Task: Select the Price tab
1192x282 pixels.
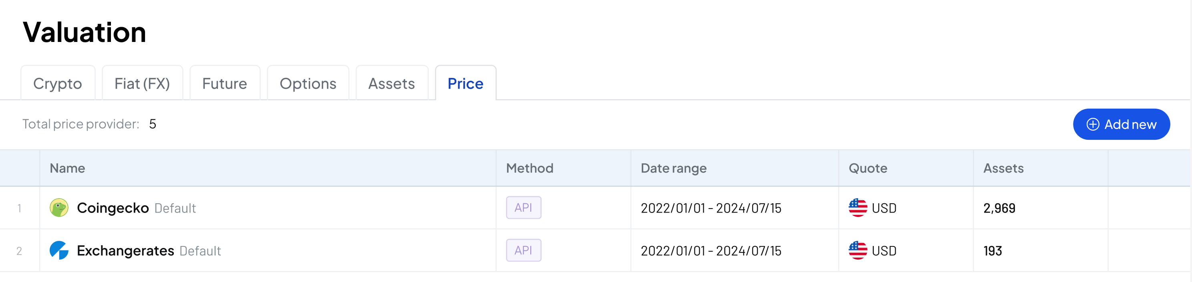Action: (465, 83)
